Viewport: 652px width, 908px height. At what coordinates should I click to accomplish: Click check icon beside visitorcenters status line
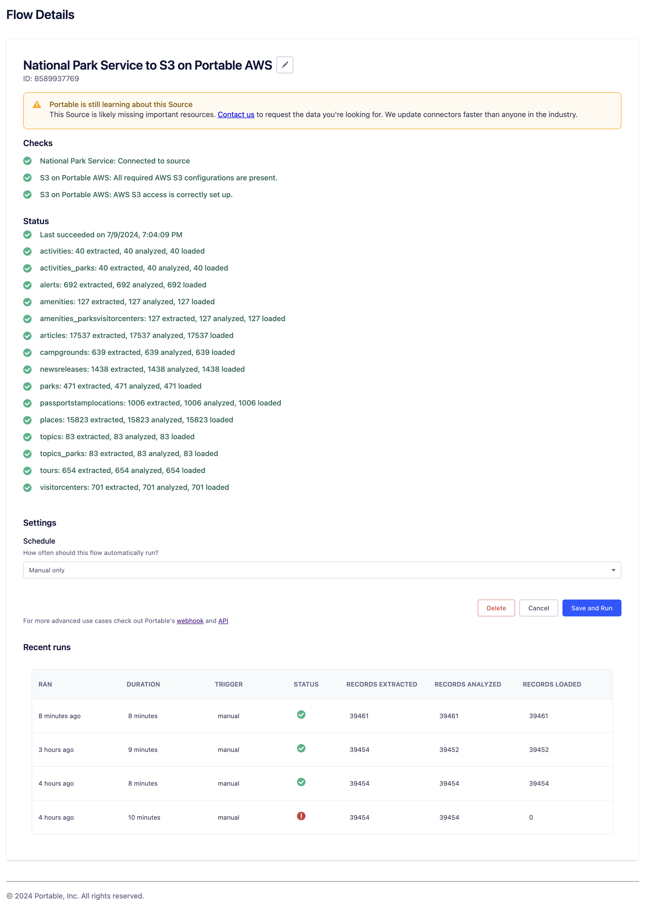tap(27, 487)
